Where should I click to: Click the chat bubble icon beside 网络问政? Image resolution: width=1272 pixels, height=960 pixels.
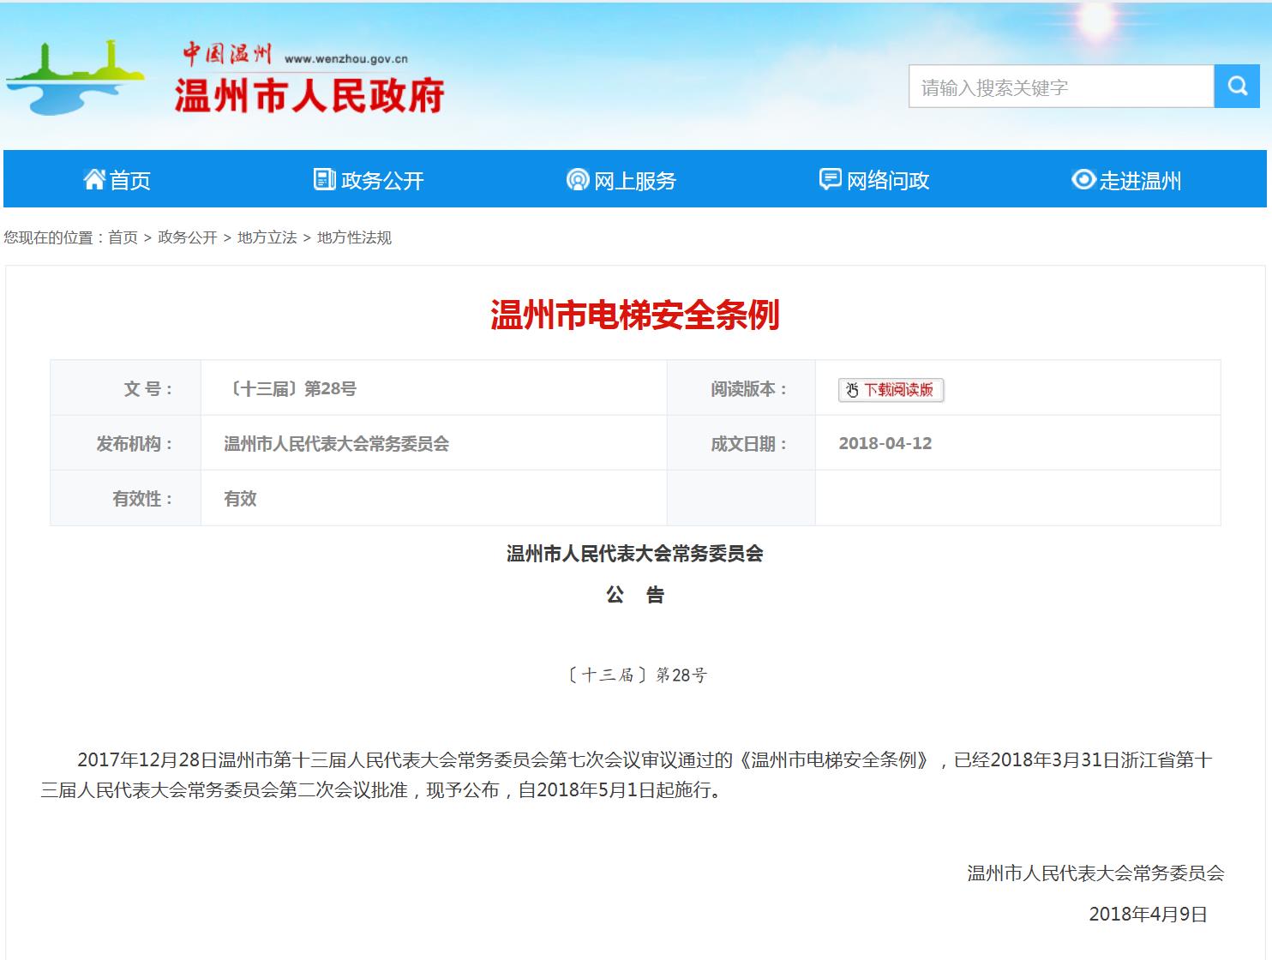830,179
